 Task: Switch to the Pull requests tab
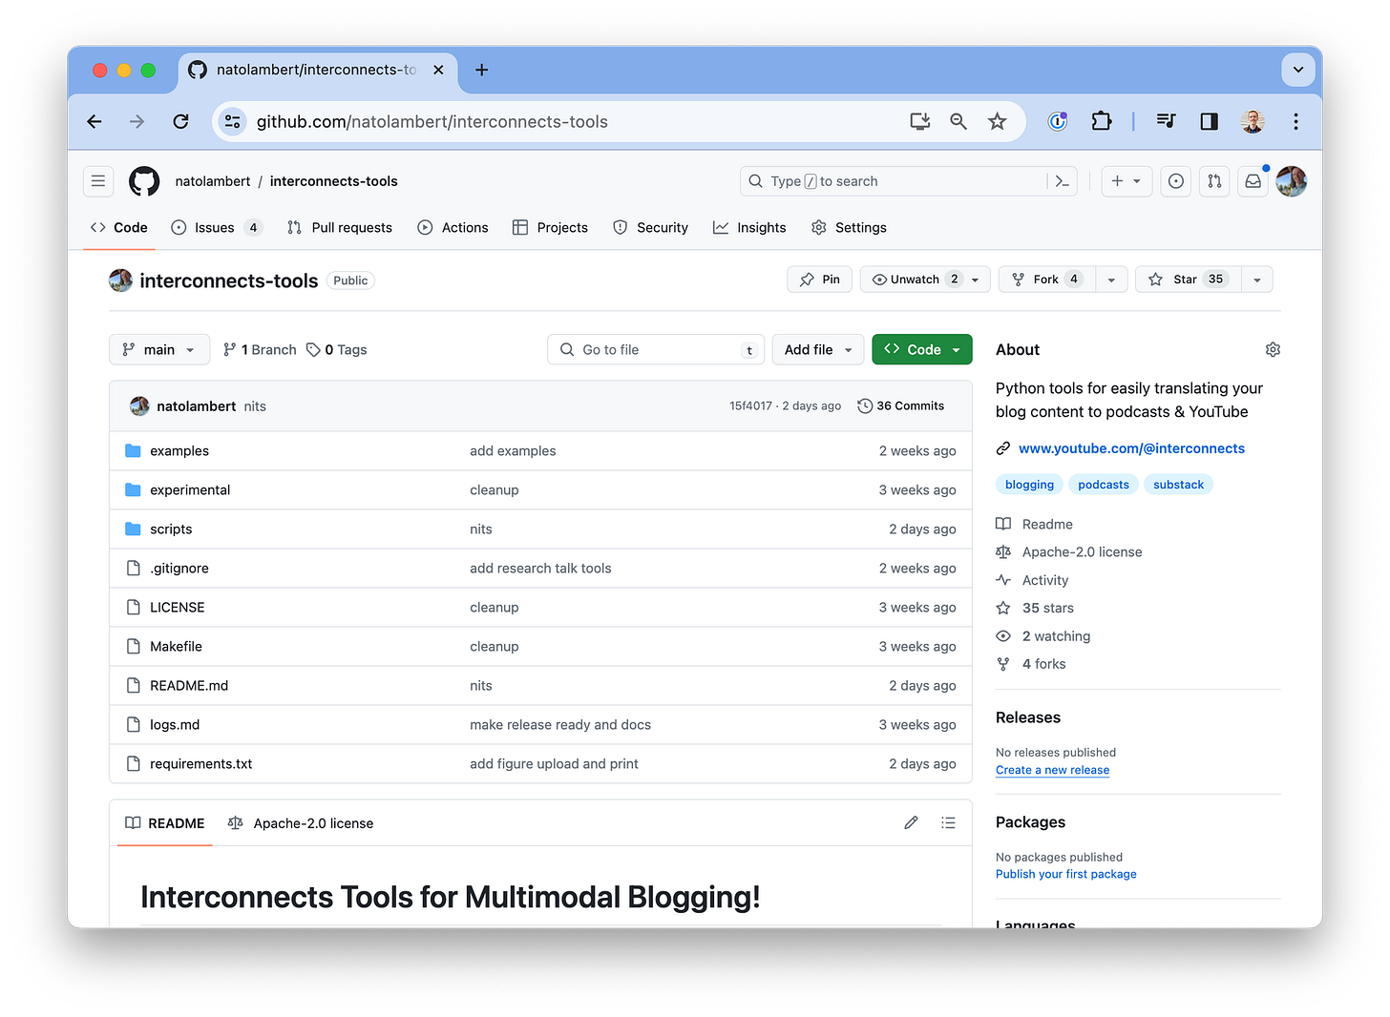[x=340, y=227]
